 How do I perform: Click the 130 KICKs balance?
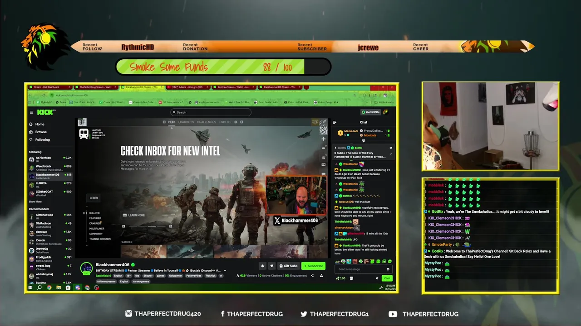pyautogui.click(x=341, y=278)
